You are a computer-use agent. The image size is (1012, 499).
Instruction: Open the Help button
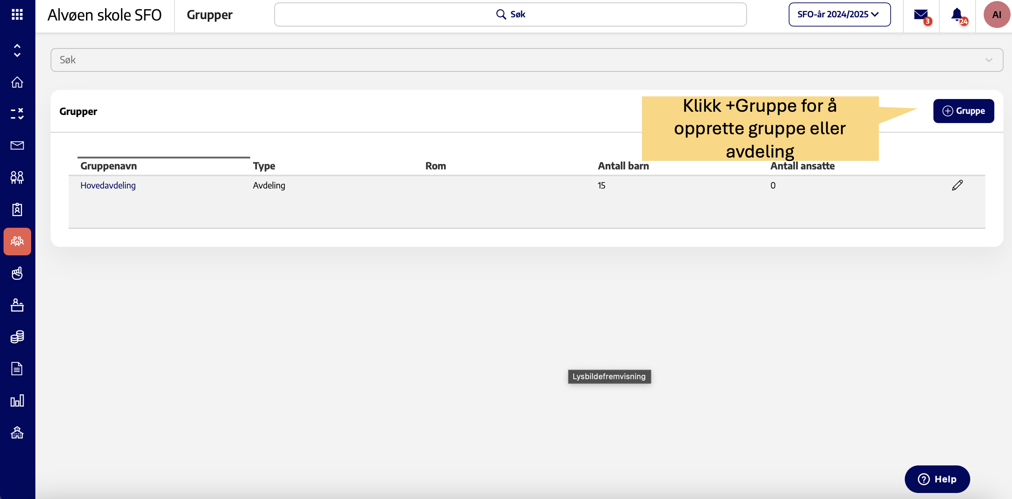tap(937, 479)
